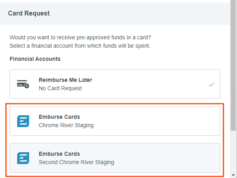
Task: Click the vertical scrollbar thumb
Action: pos(233,65)
